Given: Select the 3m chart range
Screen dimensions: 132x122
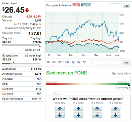Looking at the screenshot, I should coord(60,62).
